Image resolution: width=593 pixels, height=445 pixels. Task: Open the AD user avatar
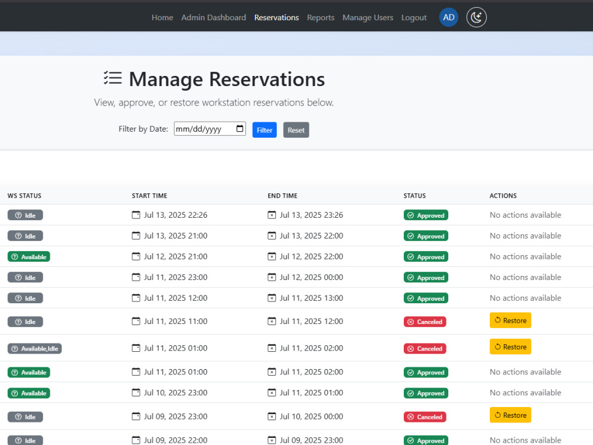(448, 17)
